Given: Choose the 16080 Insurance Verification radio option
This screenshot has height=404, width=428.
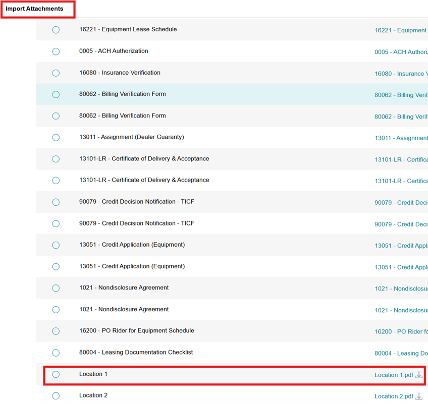Looking at the screenshot, I should pyautogui.click(x=56, y=73).
